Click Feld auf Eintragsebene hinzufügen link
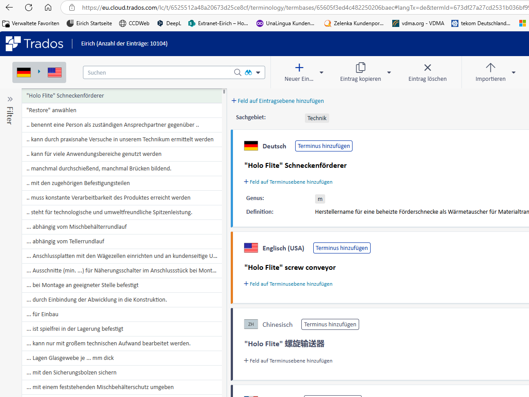 (x=278, y=101)
